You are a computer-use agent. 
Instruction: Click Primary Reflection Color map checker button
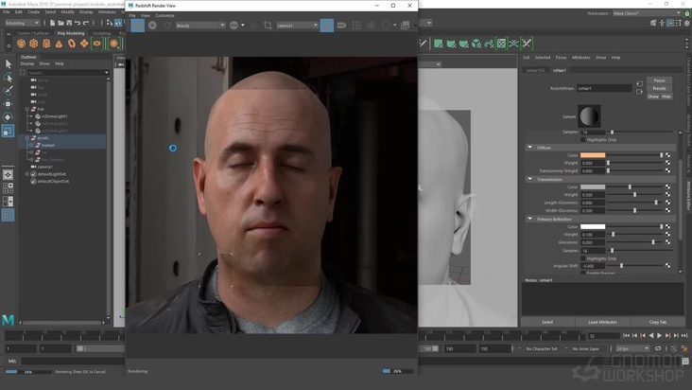point(667,226)
